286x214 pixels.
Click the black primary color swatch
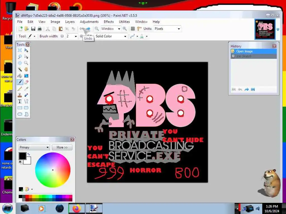[22, 156]
